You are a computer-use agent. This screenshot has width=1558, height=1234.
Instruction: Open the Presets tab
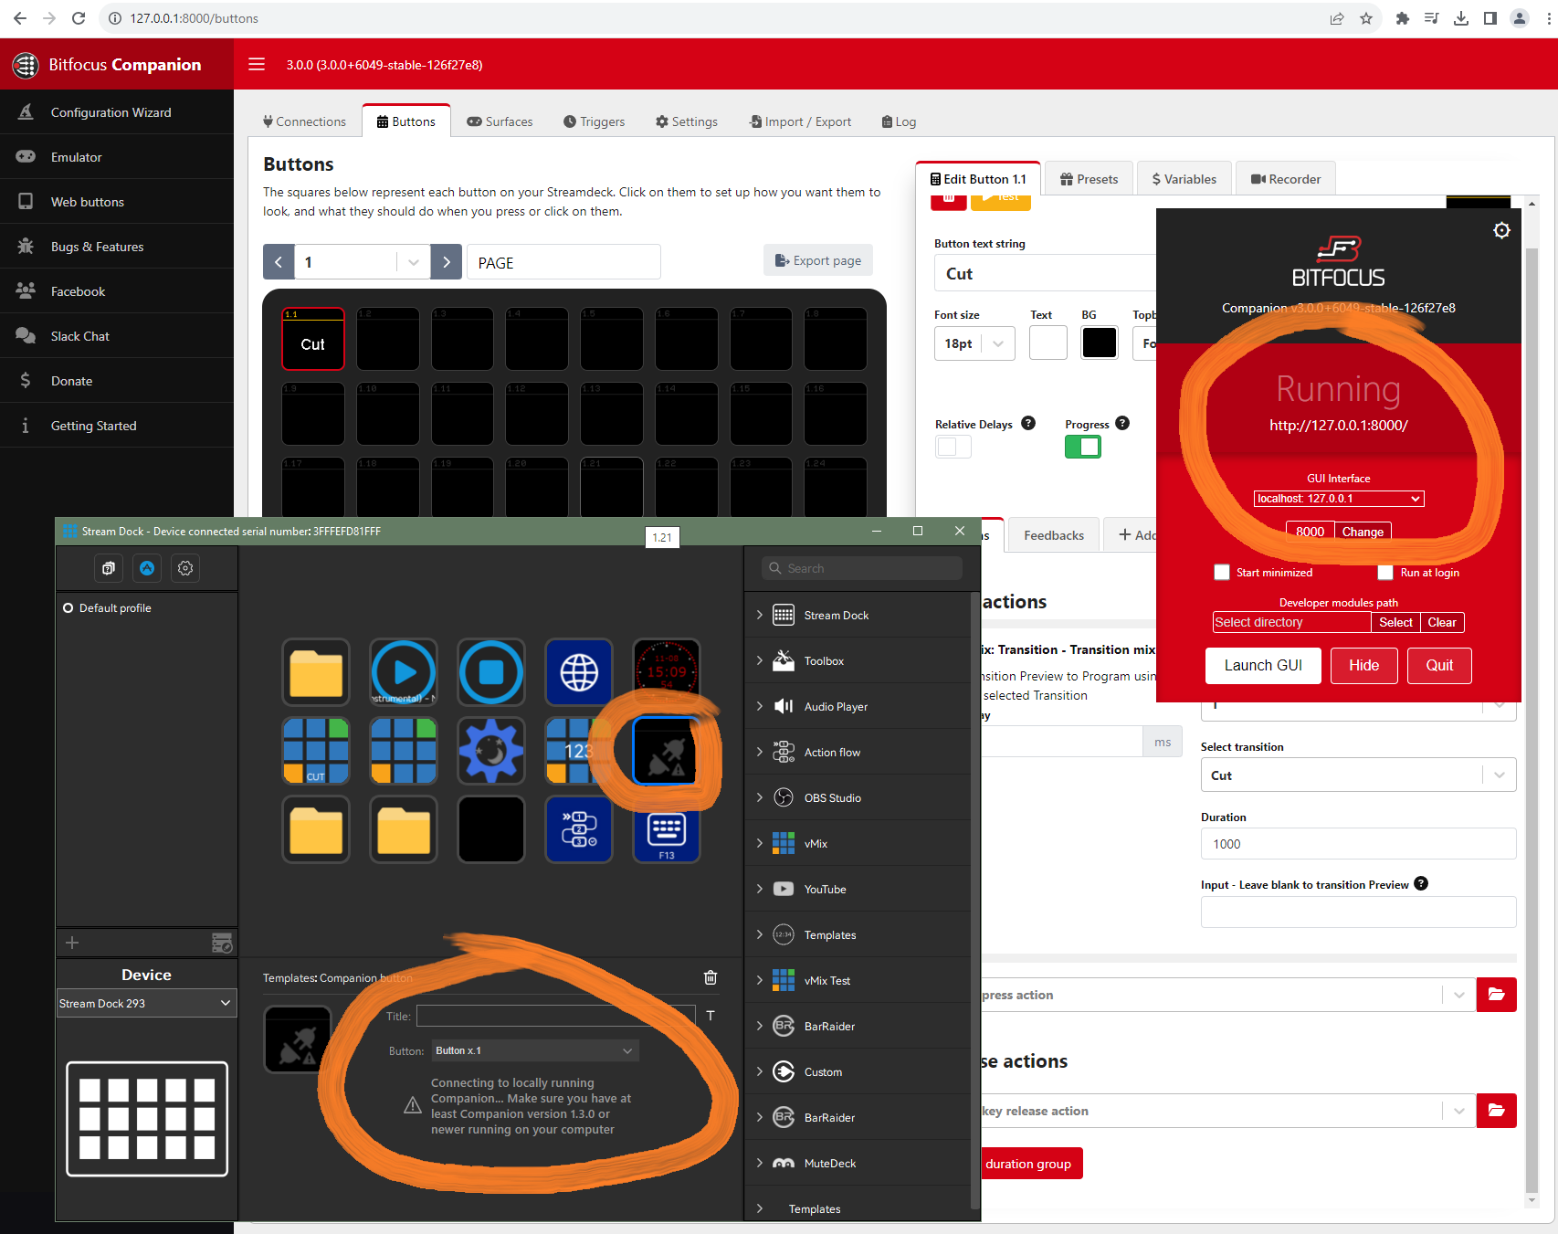(x=1089, y=179)
